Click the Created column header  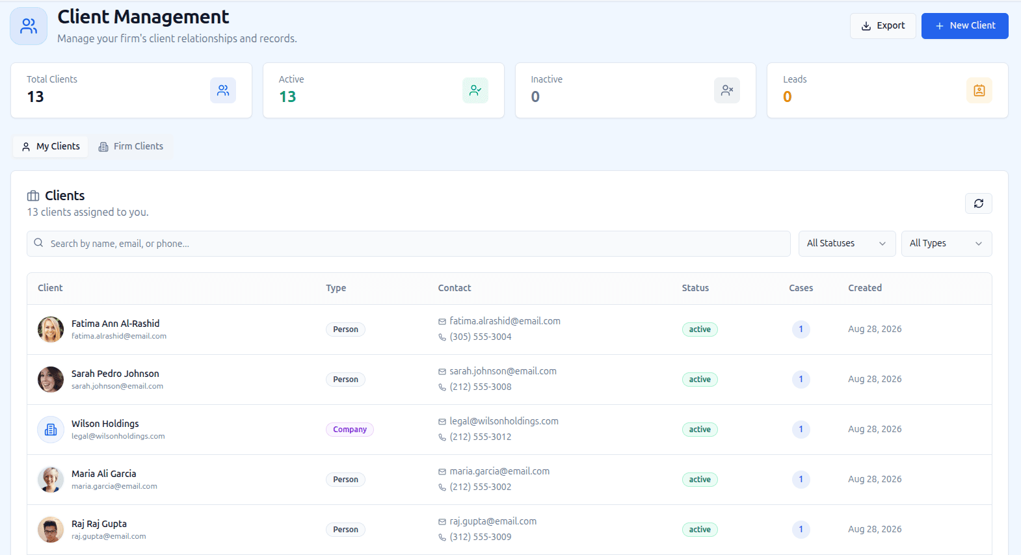click(865, 288)
